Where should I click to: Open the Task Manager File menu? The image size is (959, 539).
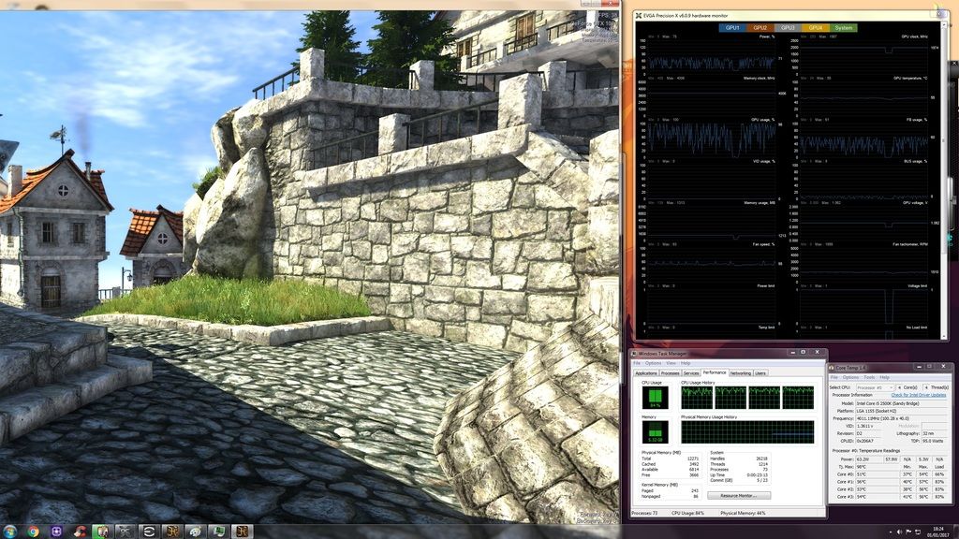pyautogui.click(x=637, y=363)
